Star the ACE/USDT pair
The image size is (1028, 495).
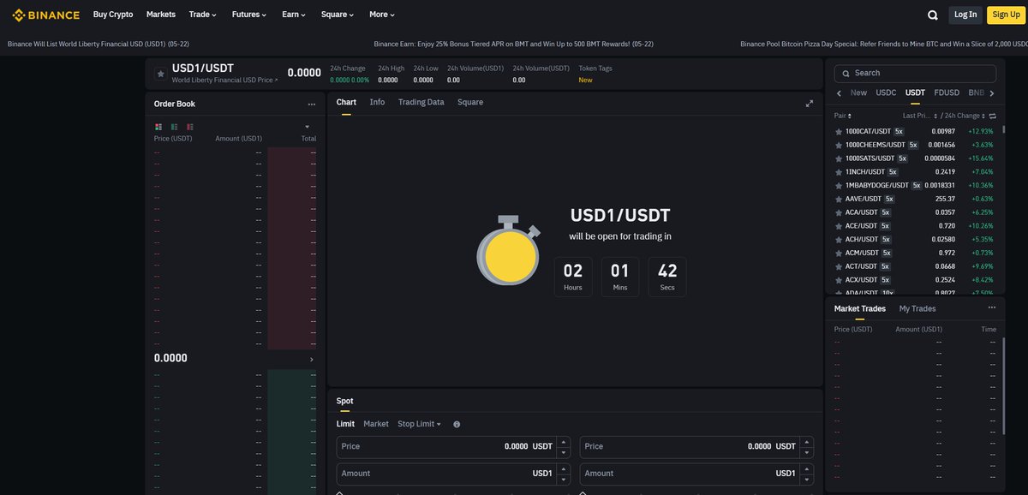839,226
